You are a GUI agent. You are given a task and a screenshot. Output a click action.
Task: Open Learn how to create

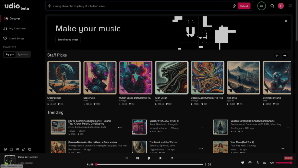coord(68,40)
